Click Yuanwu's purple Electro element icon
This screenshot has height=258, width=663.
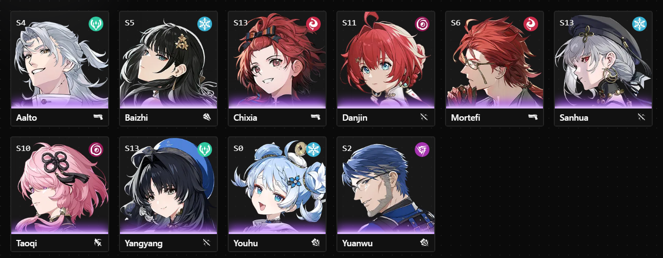point(422,150)
